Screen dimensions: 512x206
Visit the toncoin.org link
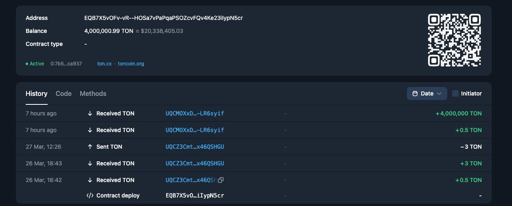point(131,64)
